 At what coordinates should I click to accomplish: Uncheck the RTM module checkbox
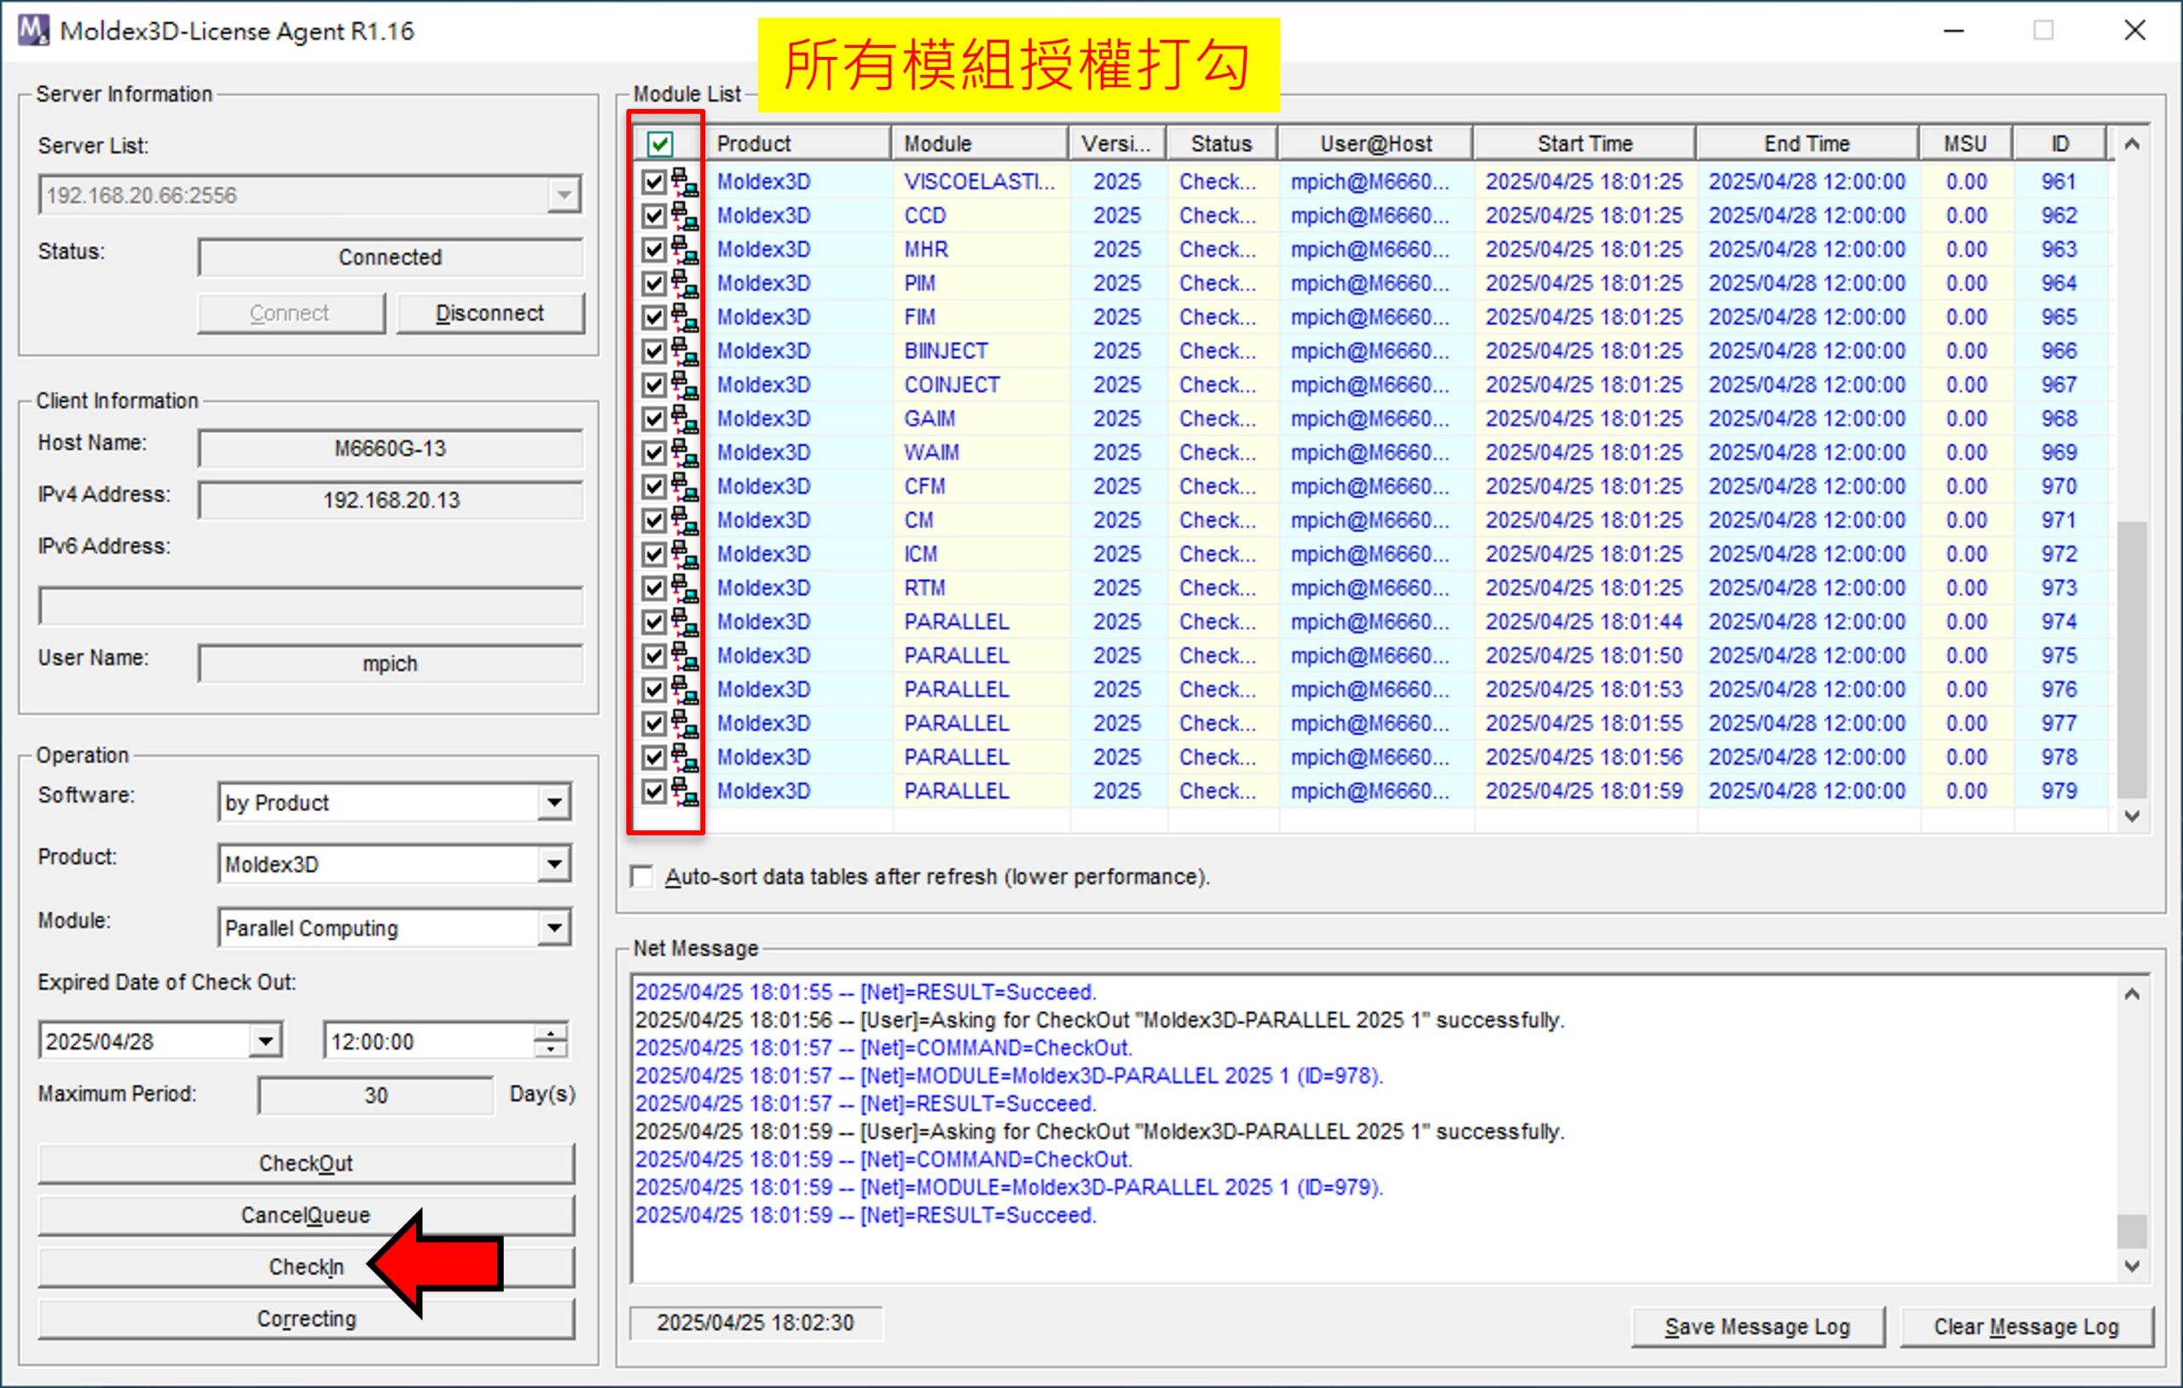coord(654,588)
